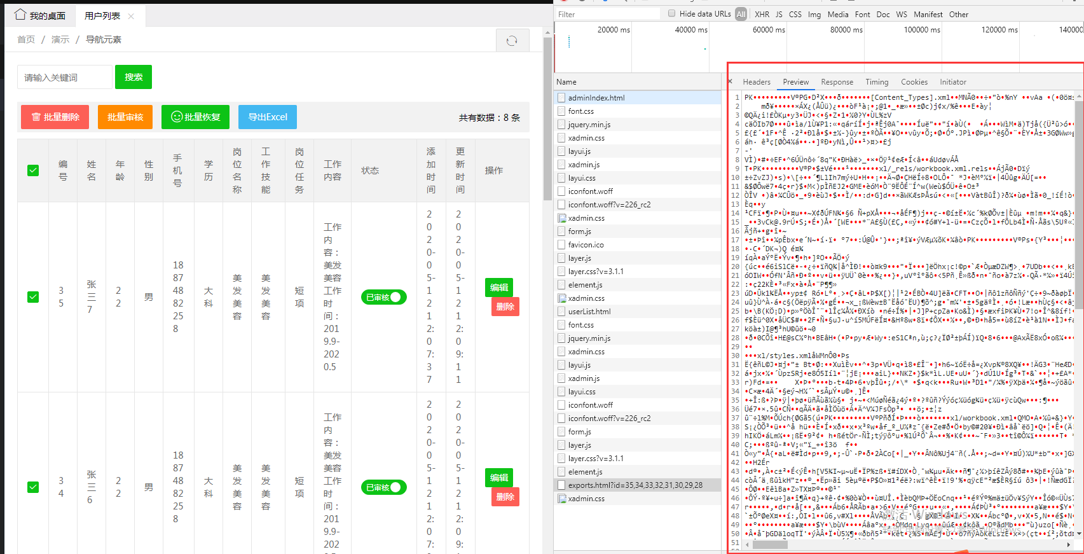The image size is (1084, 554).
Task: Click the refresh icon button in breadcrumb bar
Action: point(512,41)
